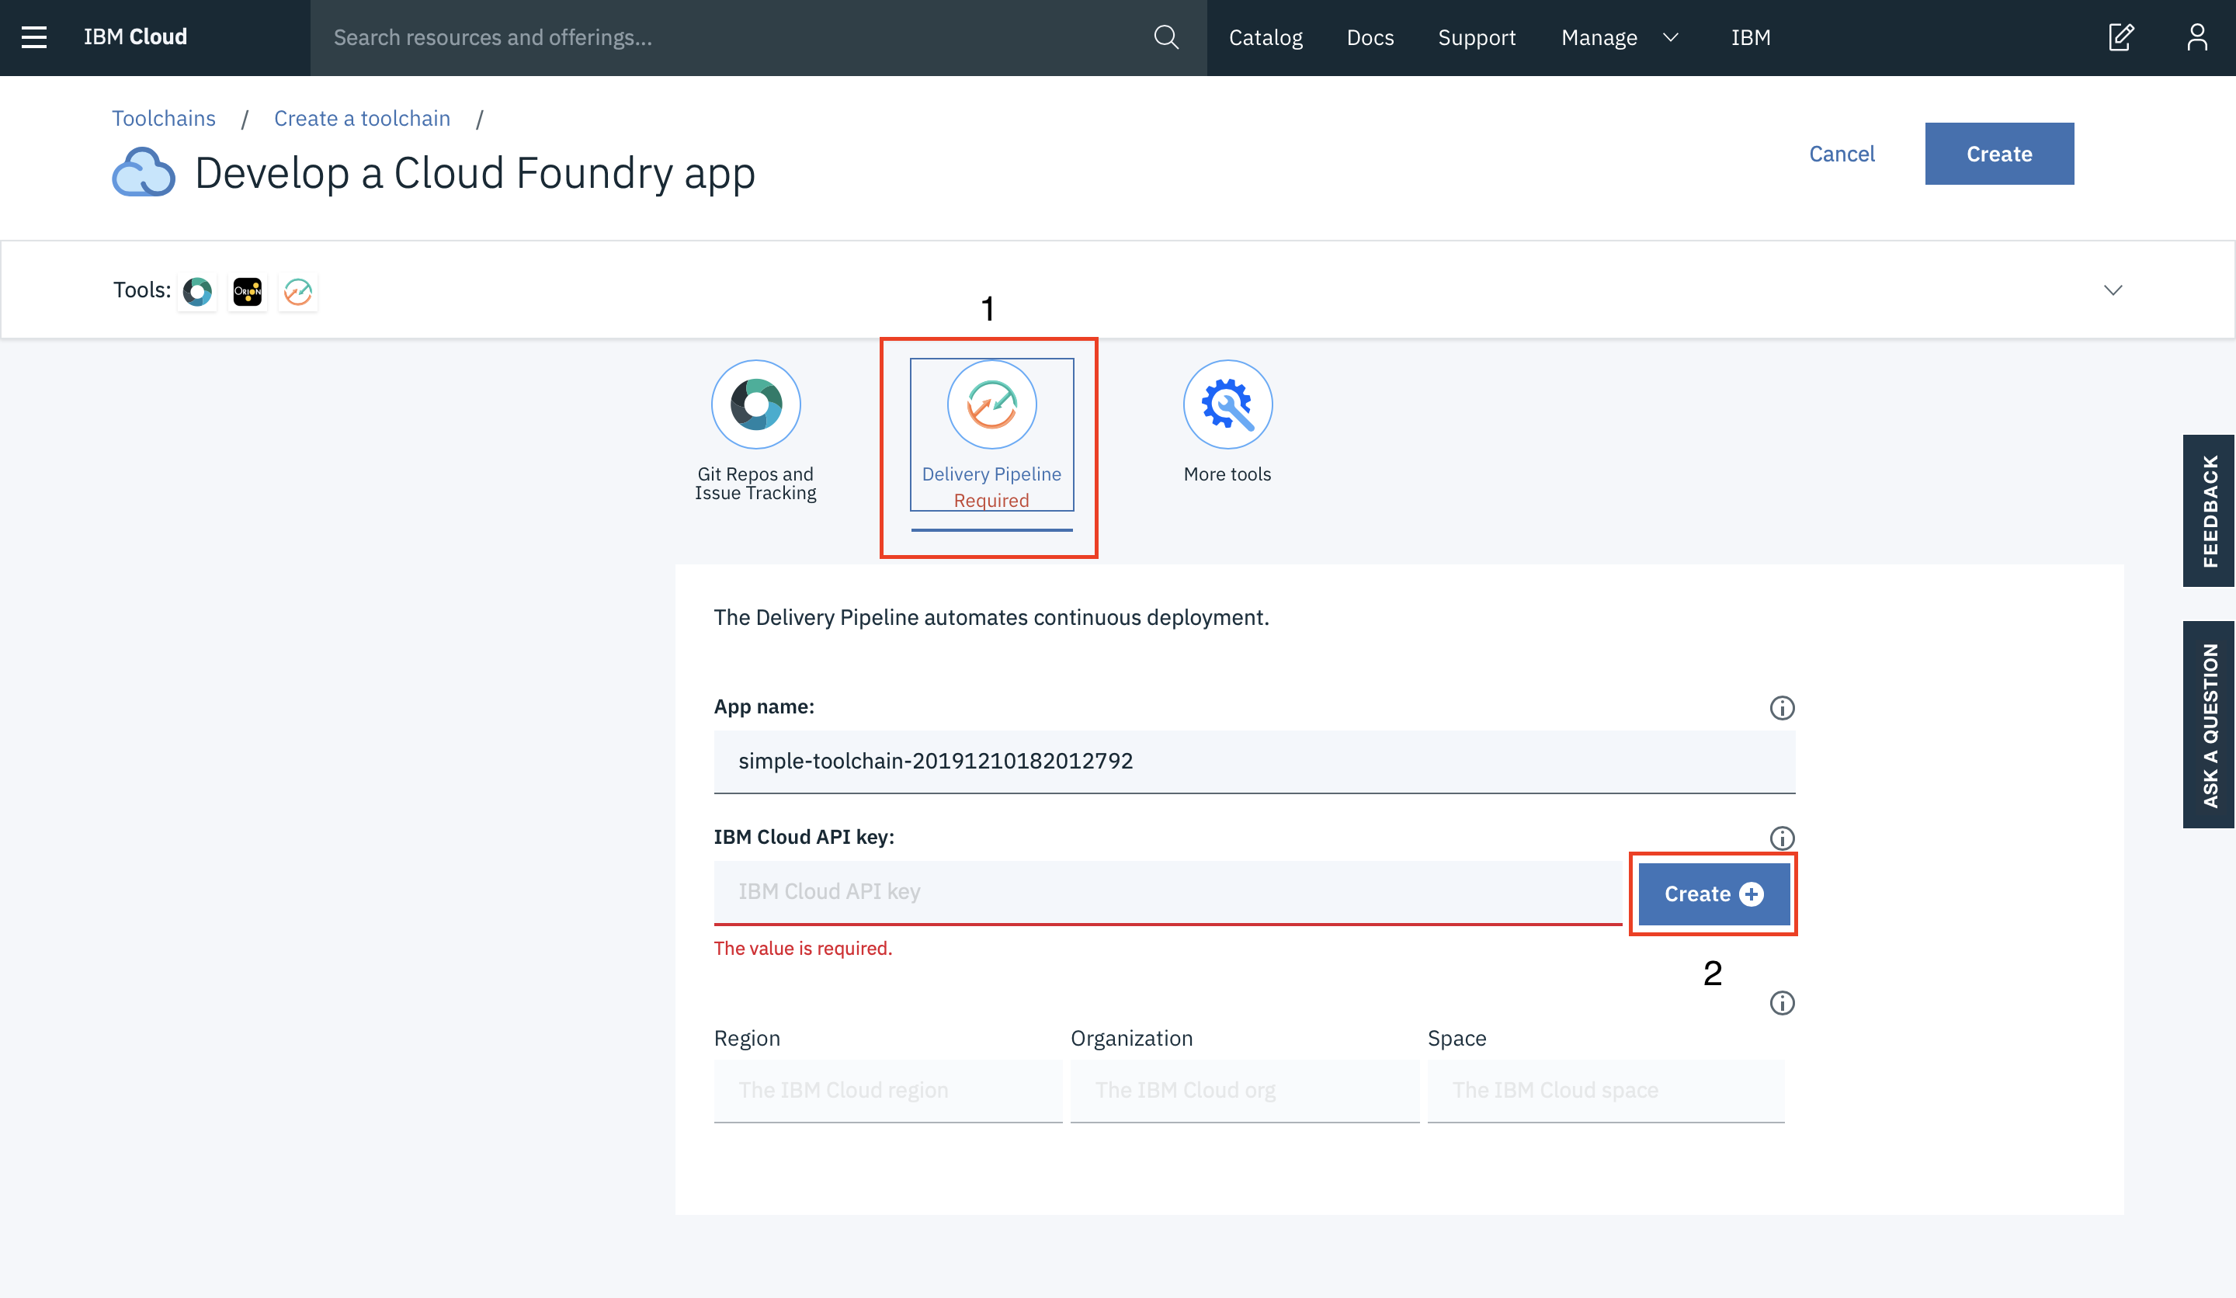Click the Cancel link
Image resolution: width=2236 pixels, height=1298 pixels.
click(x=1841, y=154)
